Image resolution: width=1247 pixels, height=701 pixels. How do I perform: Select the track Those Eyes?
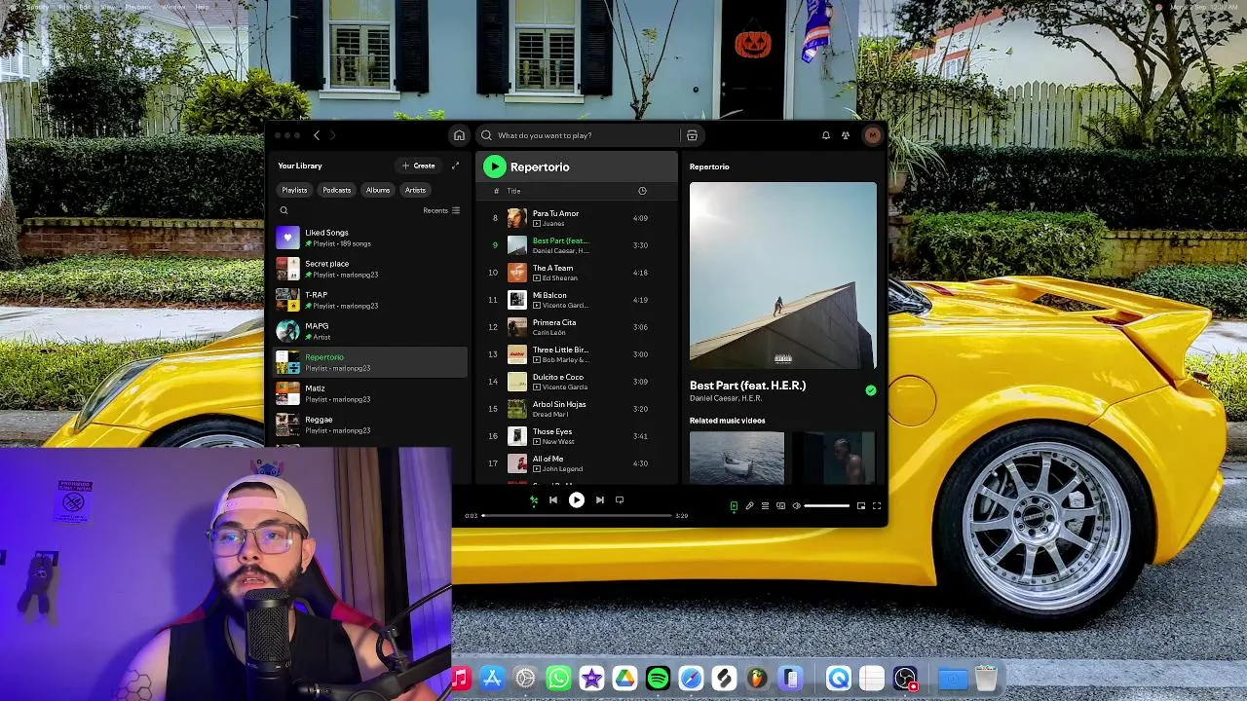[576, 436]
